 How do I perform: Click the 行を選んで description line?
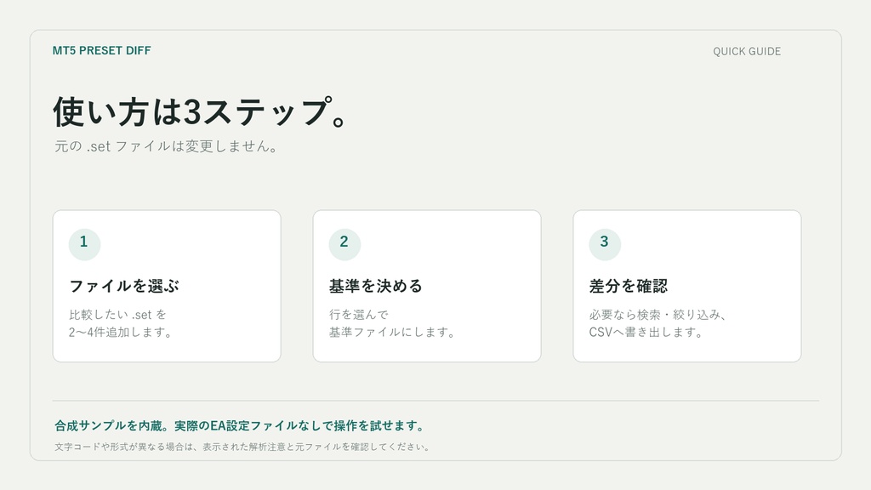[x=358, y=315]
